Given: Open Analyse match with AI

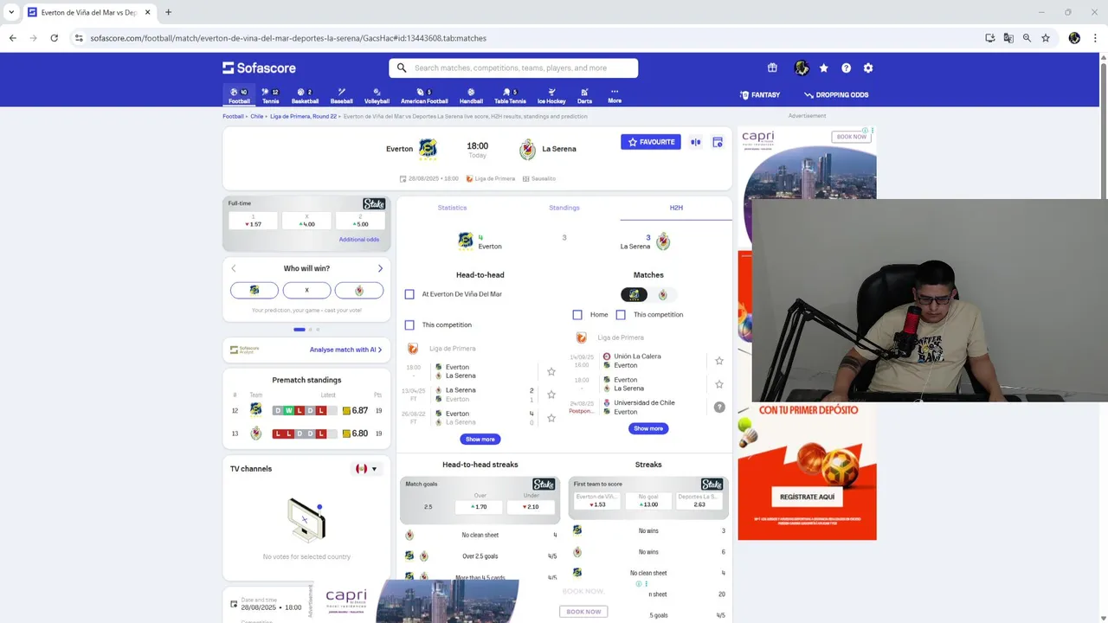Looking at the screenshot, I should pyautogui.click(x=345, y=350).
